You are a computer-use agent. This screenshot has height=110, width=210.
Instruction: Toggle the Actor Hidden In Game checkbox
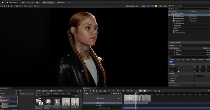click(194, 85)
